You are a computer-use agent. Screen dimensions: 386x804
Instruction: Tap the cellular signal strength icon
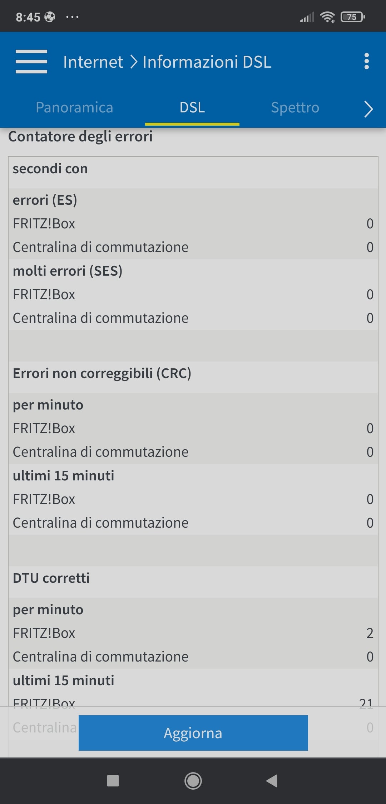307,17
